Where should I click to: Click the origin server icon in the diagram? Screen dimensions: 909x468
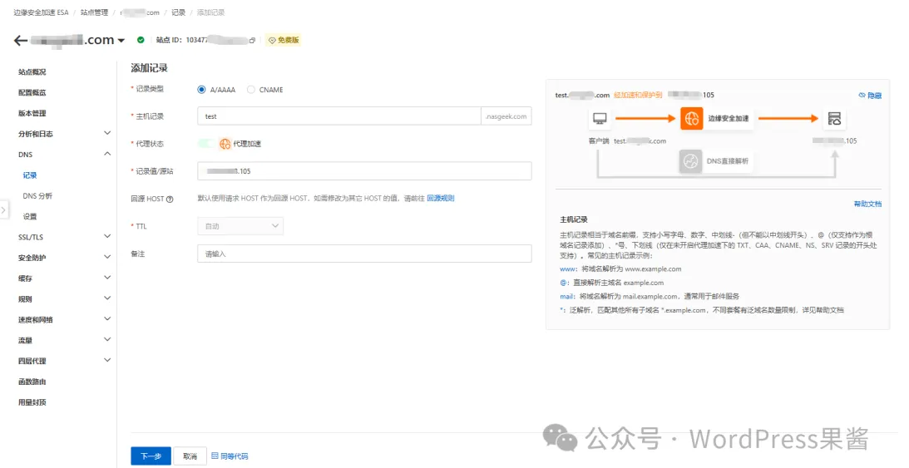click(834, 119)
